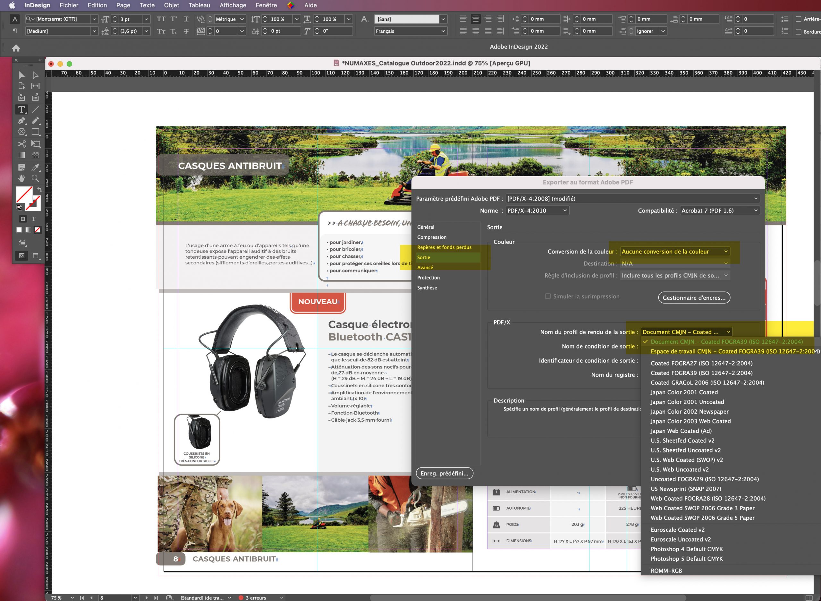Apply Superscript text formatting
Viewport: 821px width, 601px height.
(174, 19)
